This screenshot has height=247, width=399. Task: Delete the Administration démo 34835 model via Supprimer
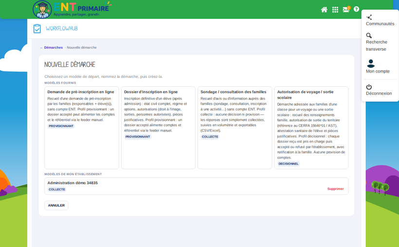tap(335, 189)
